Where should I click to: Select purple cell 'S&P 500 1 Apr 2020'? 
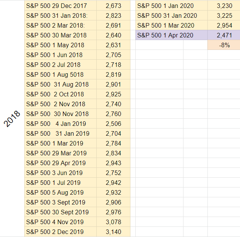(171, 35)
